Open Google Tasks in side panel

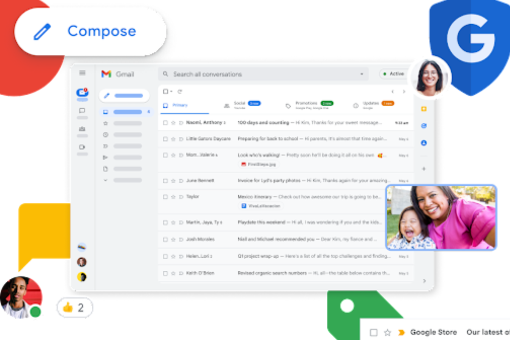click(x=424, y=126)
